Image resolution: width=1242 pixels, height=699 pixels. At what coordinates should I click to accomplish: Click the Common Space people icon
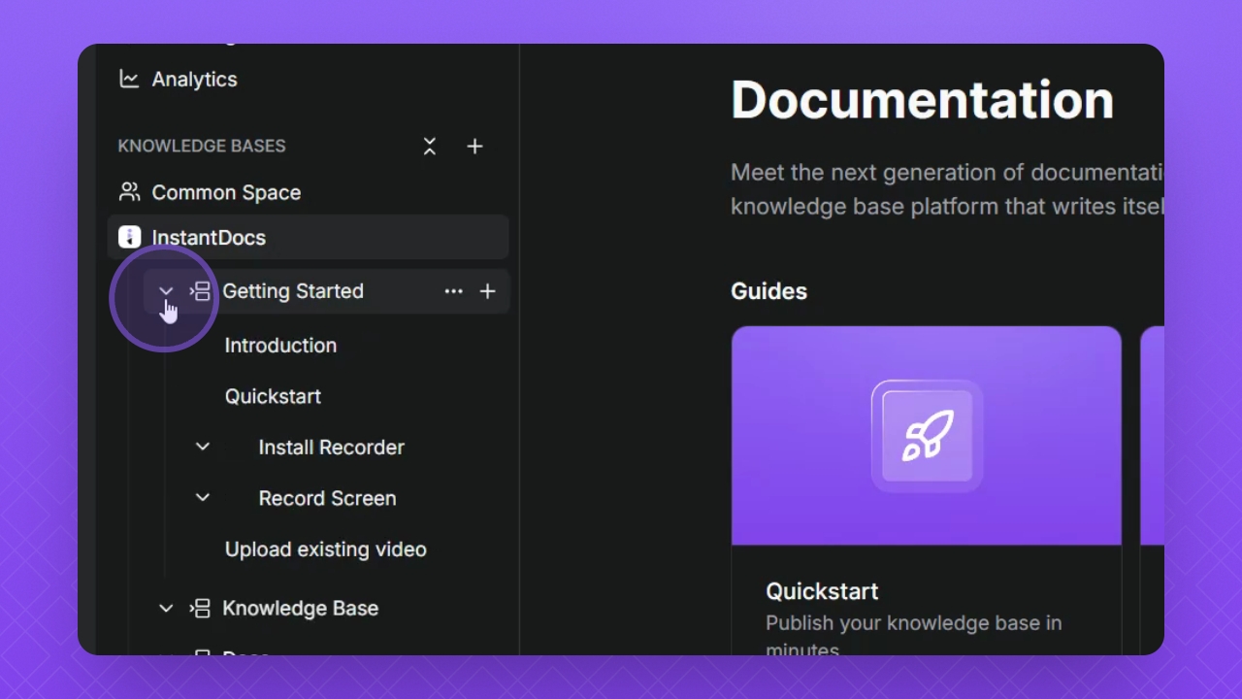(x=129, y=192)
